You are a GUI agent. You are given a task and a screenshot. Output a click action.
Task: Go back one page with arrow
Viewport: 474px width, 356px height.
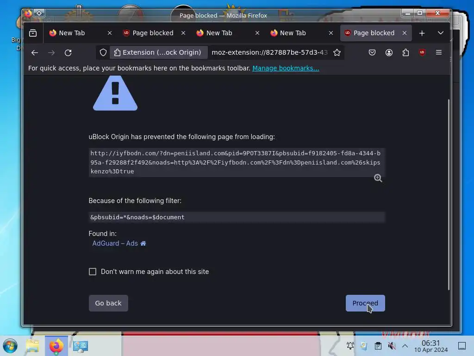(34, 53)
